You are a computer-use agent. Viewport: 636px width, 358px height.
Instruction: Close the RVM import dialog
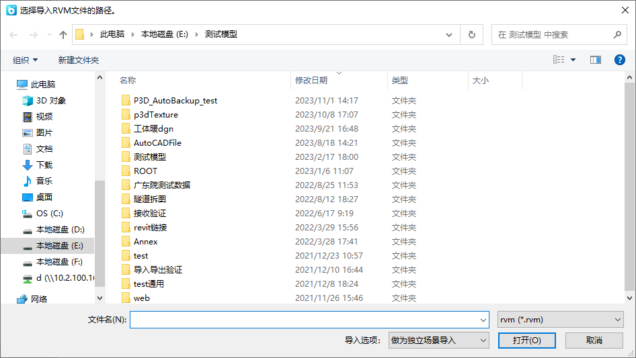[625, 10]
